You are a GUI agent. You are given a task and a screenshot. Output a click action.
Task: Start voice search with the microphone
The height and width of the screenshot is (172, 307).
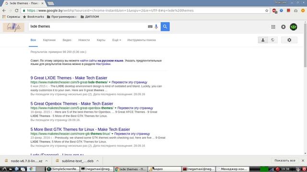tap(156, 27)
